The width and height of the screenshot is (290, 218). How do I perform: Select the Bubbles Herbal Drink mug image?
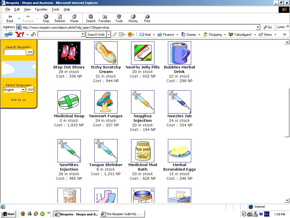179,53
